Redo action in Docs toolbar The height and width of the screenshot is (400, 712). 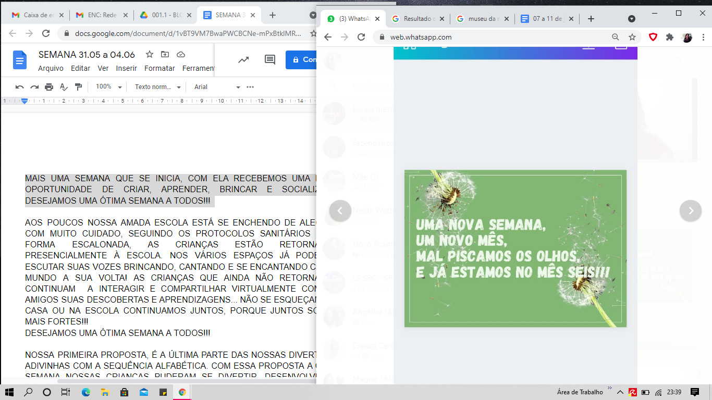pyautogui.click(x=34, y=87)
